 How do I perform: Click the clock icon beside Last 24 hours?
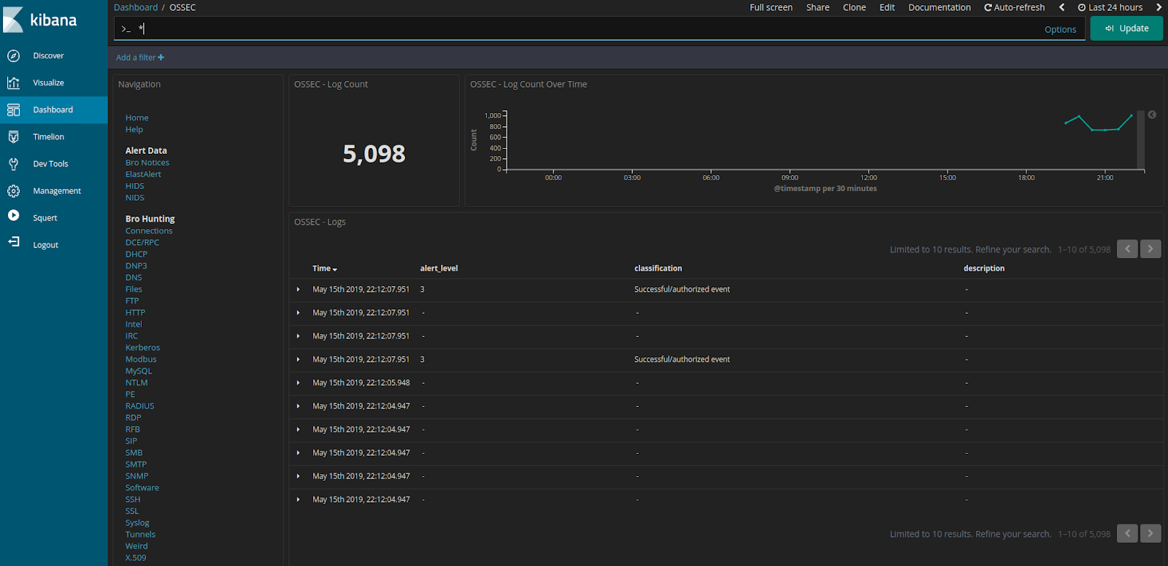(1082, 7)
